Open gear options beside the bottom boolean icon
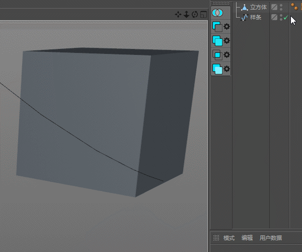Image resolution: width=302 pixels, height=252 pixels. pos(226,69)
